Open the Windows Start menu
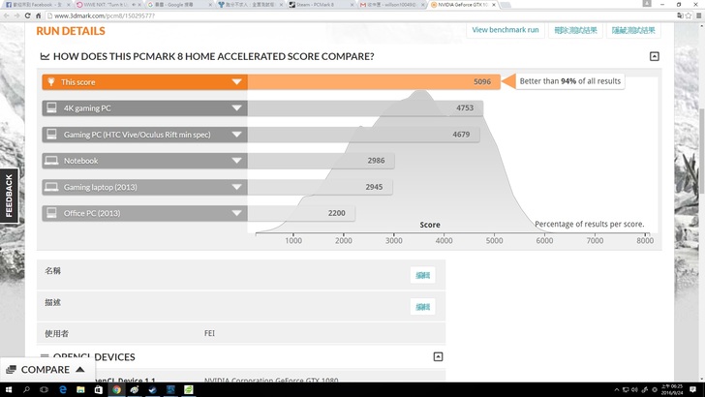Screen dimensions: 705x397 (8, 390)
